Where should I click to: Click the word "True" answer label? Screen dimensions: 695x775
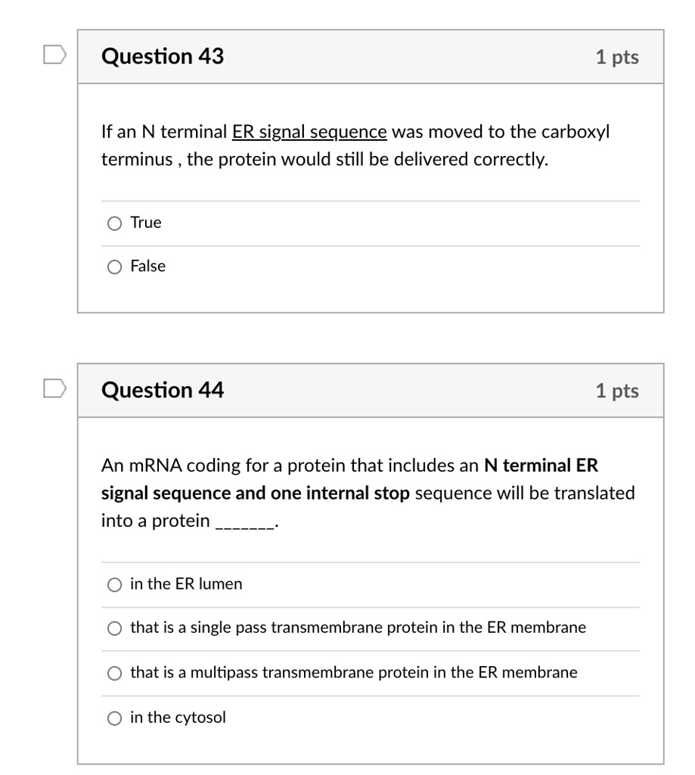coord(146,223)
